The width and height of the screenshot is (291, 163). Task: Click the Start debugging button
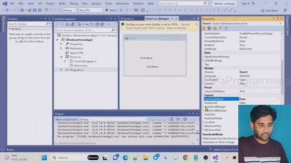[111, 10]
